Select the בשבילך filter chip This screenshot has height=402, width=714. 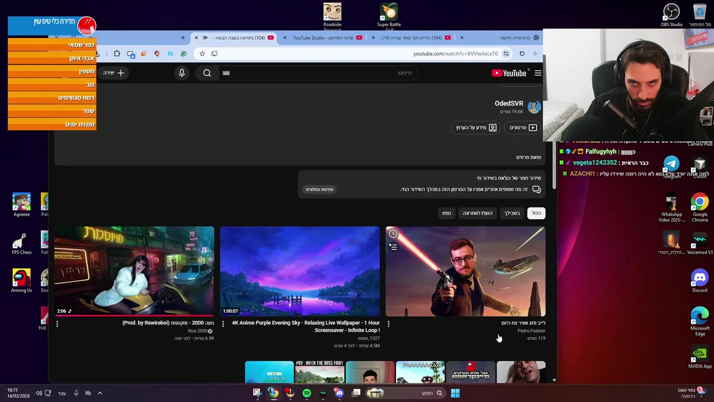(512, 213)
